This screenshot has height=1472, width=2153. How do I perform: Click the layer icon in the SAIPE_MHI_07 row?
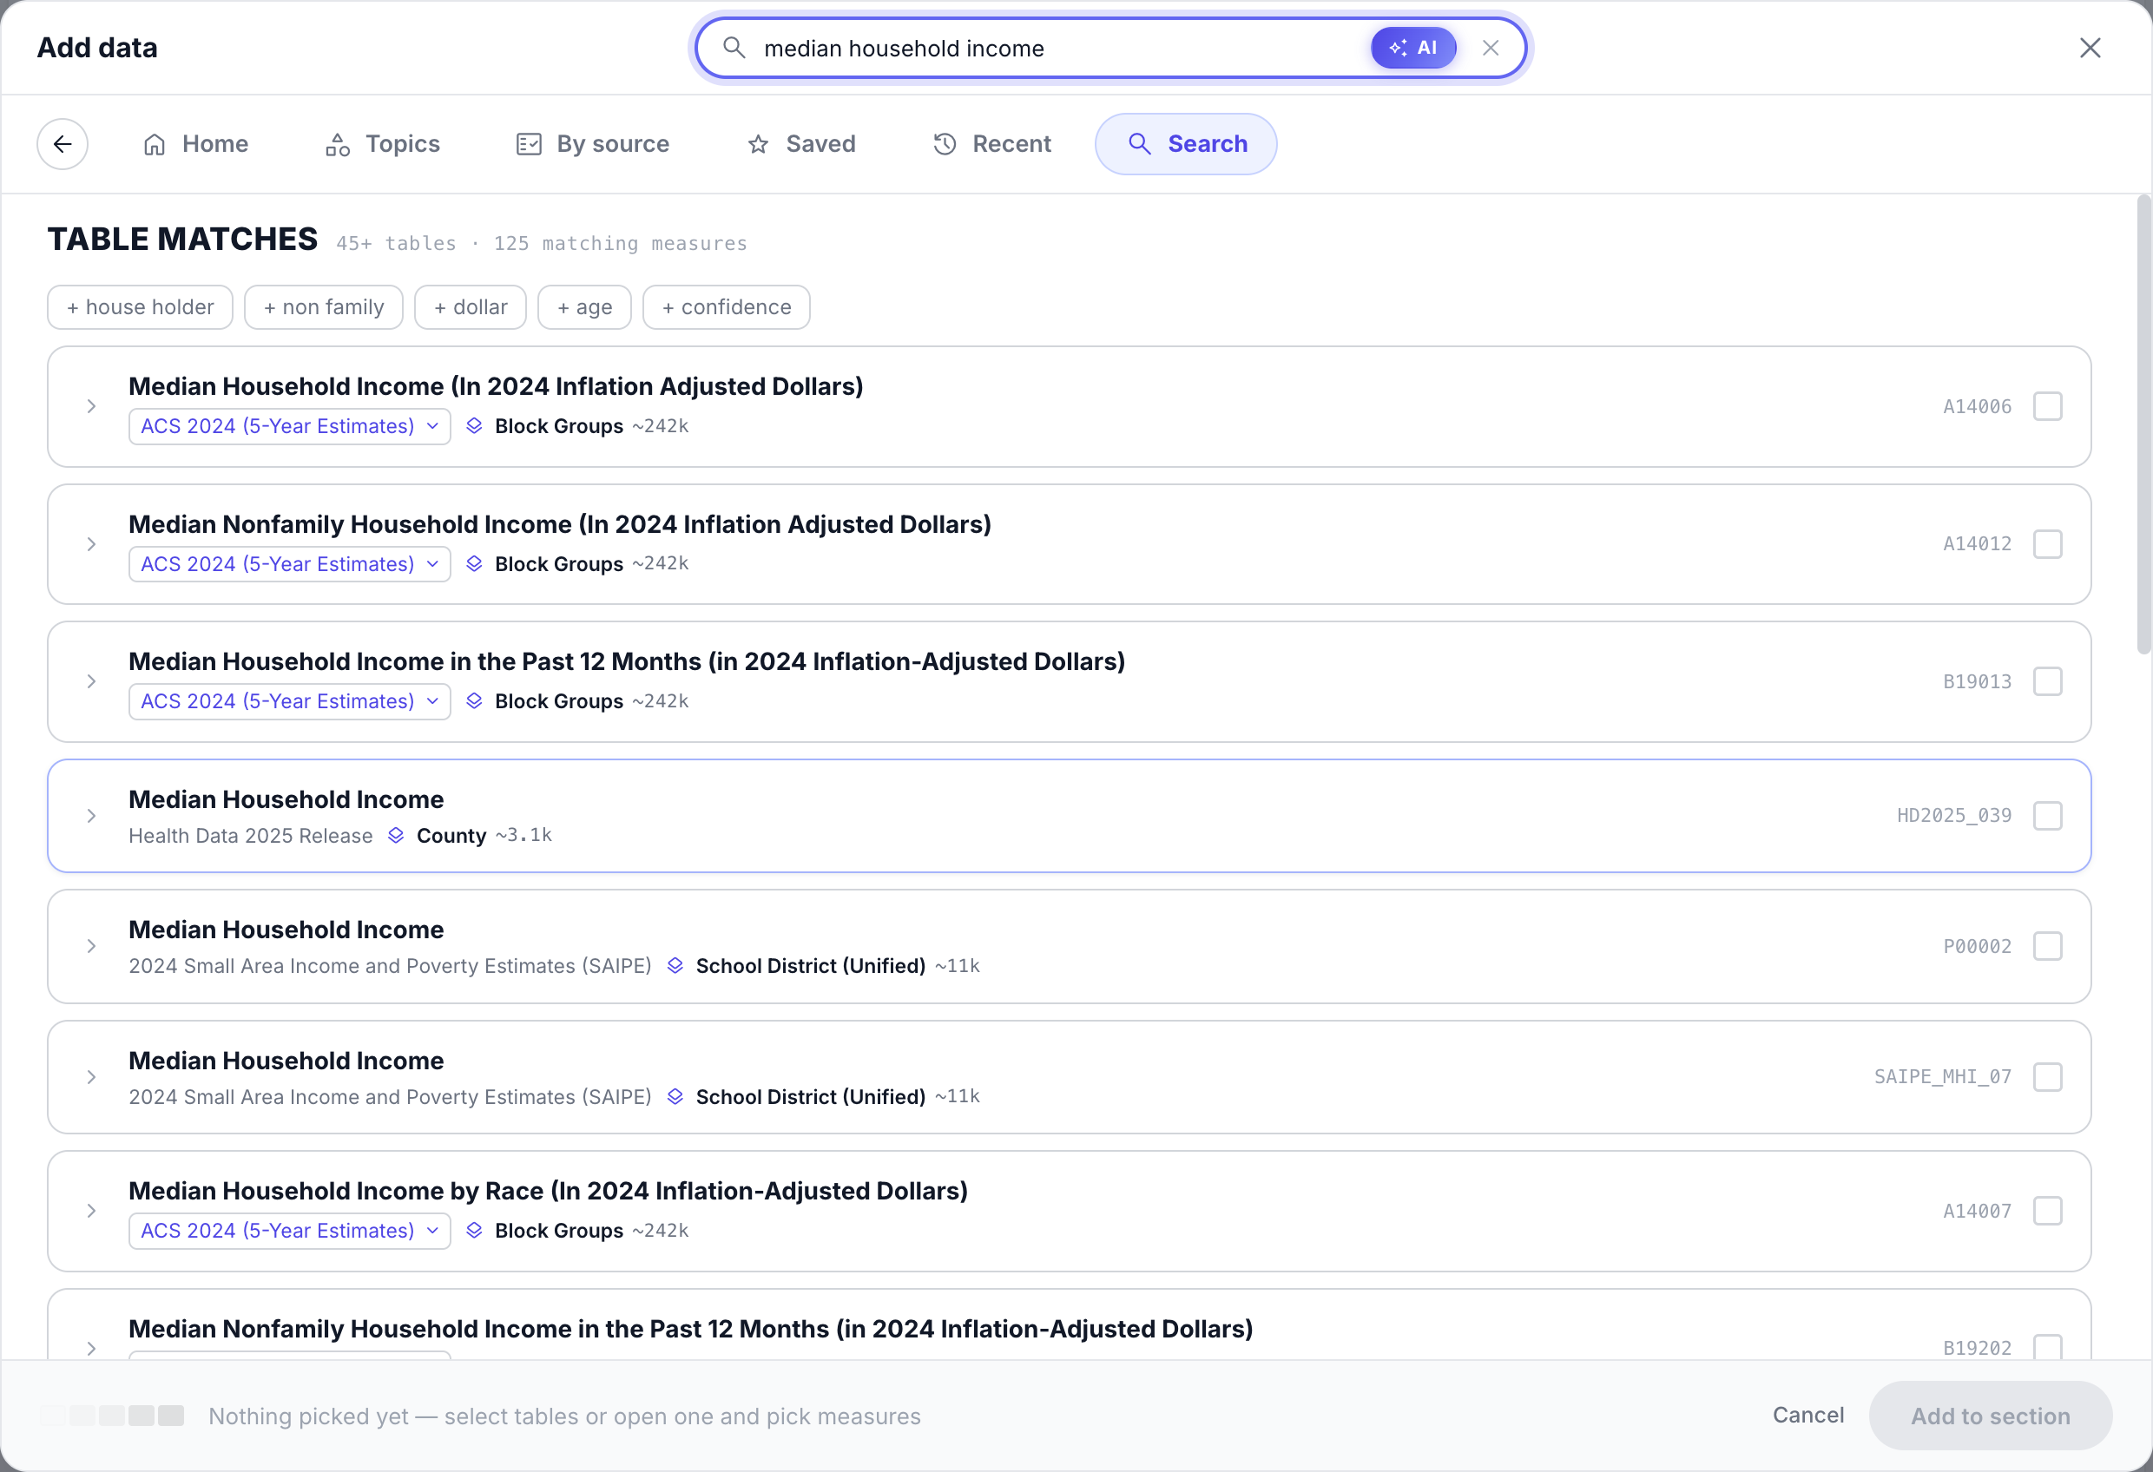click(675, 1096)
